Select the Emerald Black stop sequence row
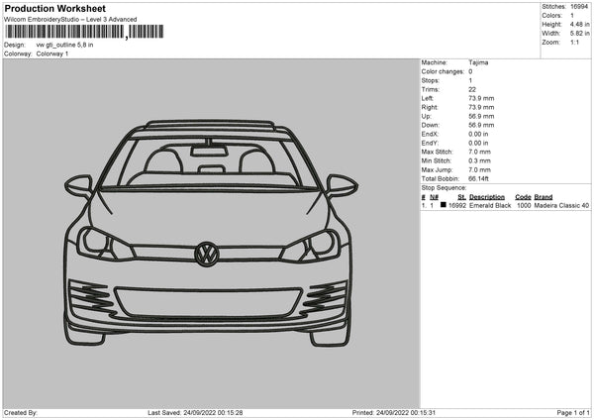 [x=505, y=205]
